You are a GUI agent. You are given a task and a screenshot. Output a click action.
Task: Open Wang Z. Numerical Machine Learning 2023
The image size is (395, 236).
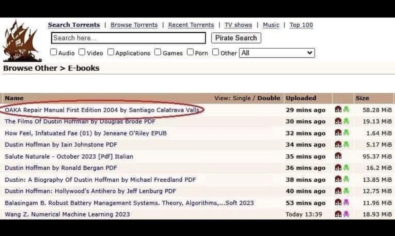coord(67,214)
